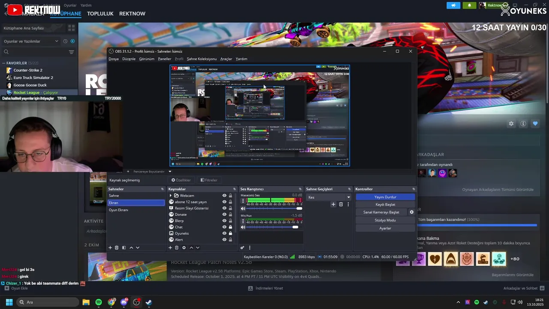Add a new source in Kaynaklar panel
The width and height of the screenshot is (549, 309).
click(170, 248)
